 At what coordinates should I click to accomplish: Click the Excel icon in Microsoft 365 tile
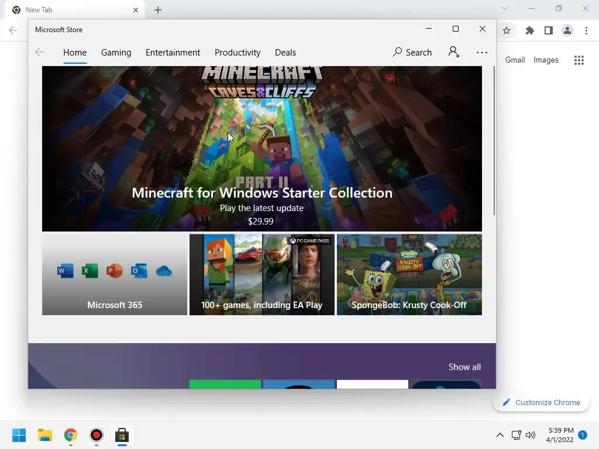89,271
